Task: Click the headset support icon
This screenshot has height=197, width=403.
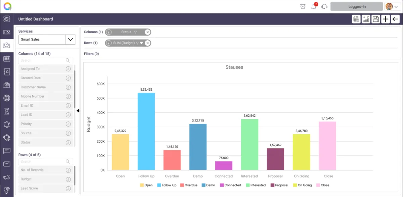Action: coord(324,6)
